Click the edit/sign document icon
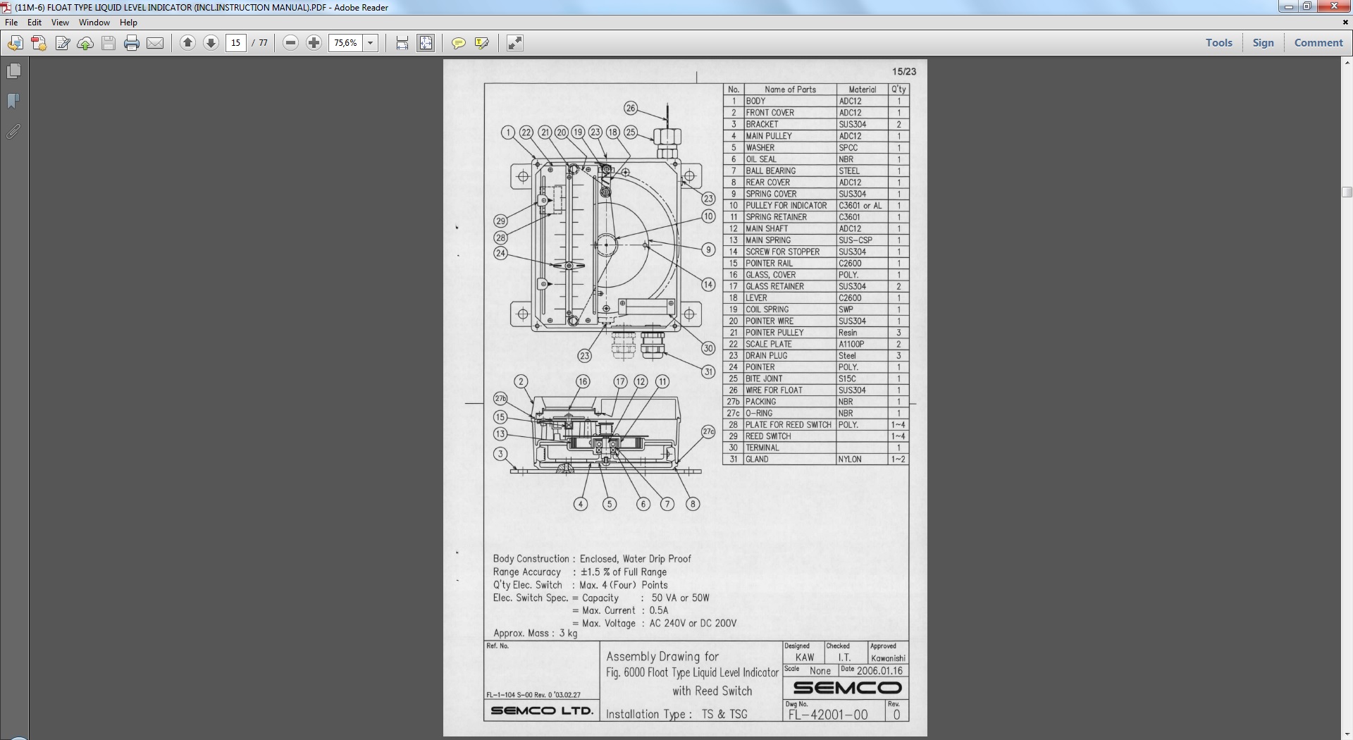The width and height of the screenshot is (1353, 740). point(62,43)
